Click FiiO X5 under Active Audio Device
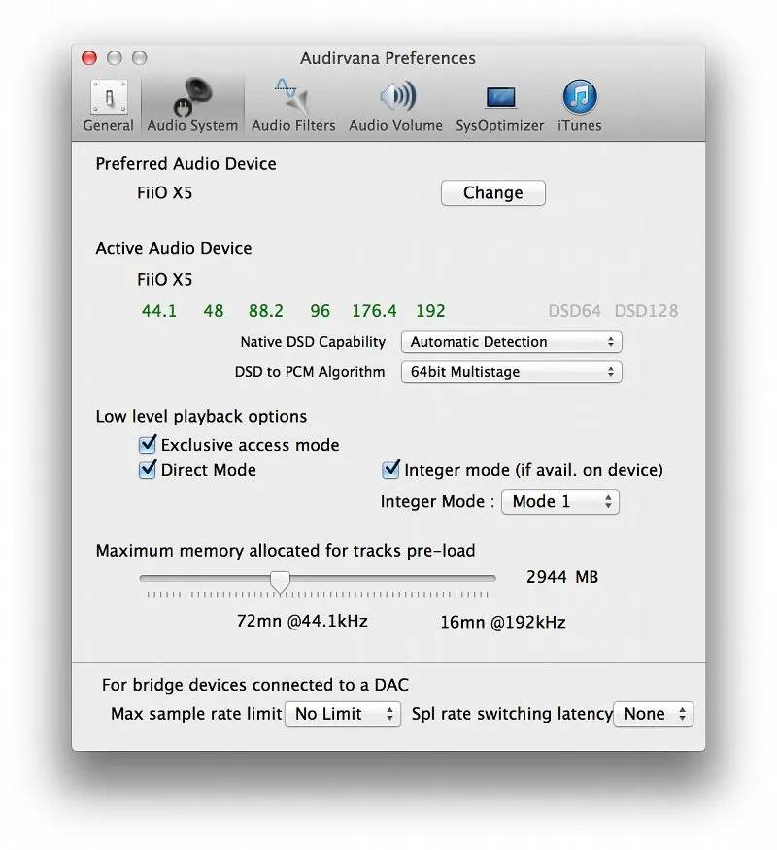 (165, 279)
